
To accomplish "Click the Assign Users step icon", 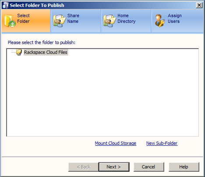I will [x=159, y=21].
